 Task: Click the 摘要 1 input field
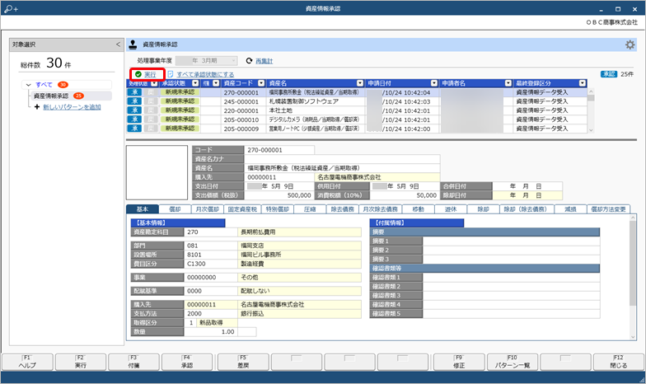pyautogui.click(x=511, y=241)
